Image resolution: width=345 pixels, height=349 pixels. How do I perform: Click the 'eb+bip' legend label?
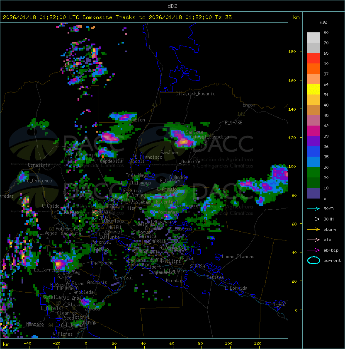331,250
